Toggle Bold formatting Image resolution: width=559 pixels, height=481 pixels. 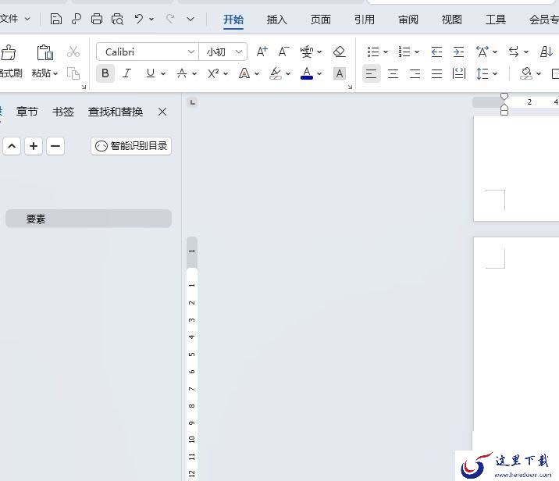(105, 73)
